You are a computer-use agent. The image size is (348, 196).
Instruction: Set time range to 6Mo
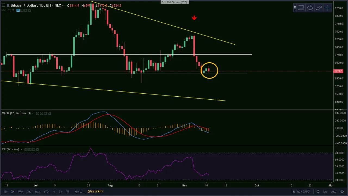(38, 192)
